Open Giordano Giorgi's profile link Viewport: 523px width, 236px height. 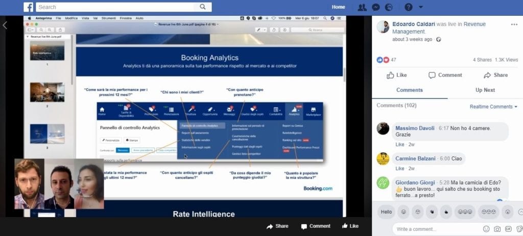[x=415, y=183]
